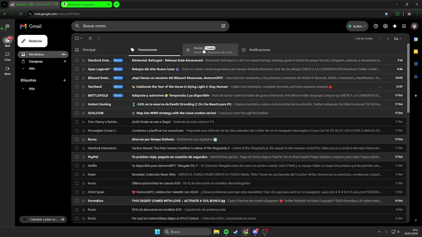The width and height of the screenshot is (422, 237).
Task: Open the Gmail main menu hamburger icon
Action: pos(7,26)
